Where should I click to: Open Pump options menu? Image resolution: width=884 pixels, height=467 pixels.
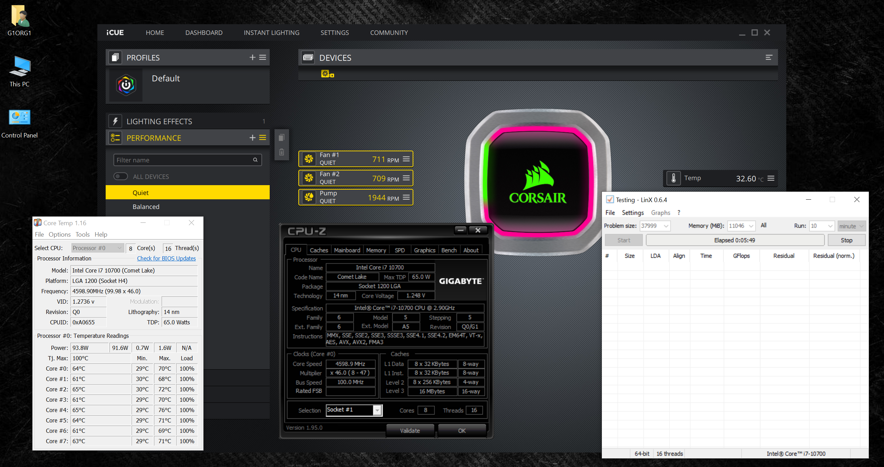406,197
